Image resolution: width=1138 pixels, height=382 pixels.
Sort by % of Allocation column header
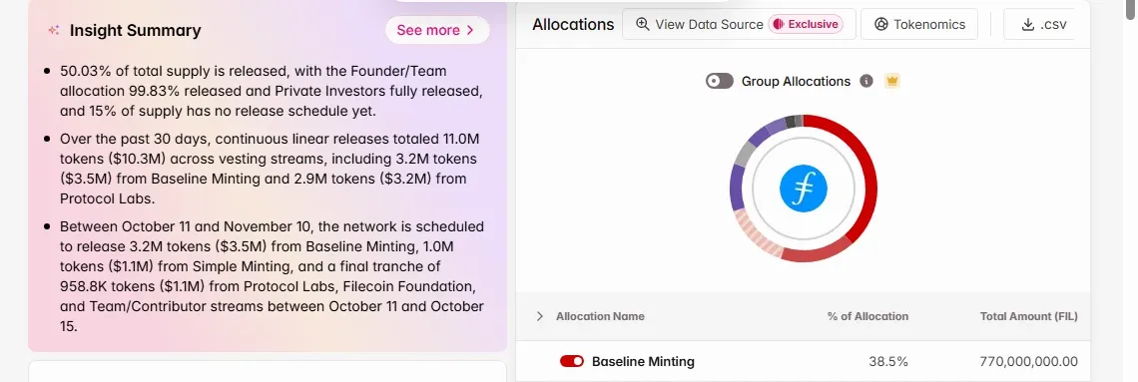[x=867, y=316]
